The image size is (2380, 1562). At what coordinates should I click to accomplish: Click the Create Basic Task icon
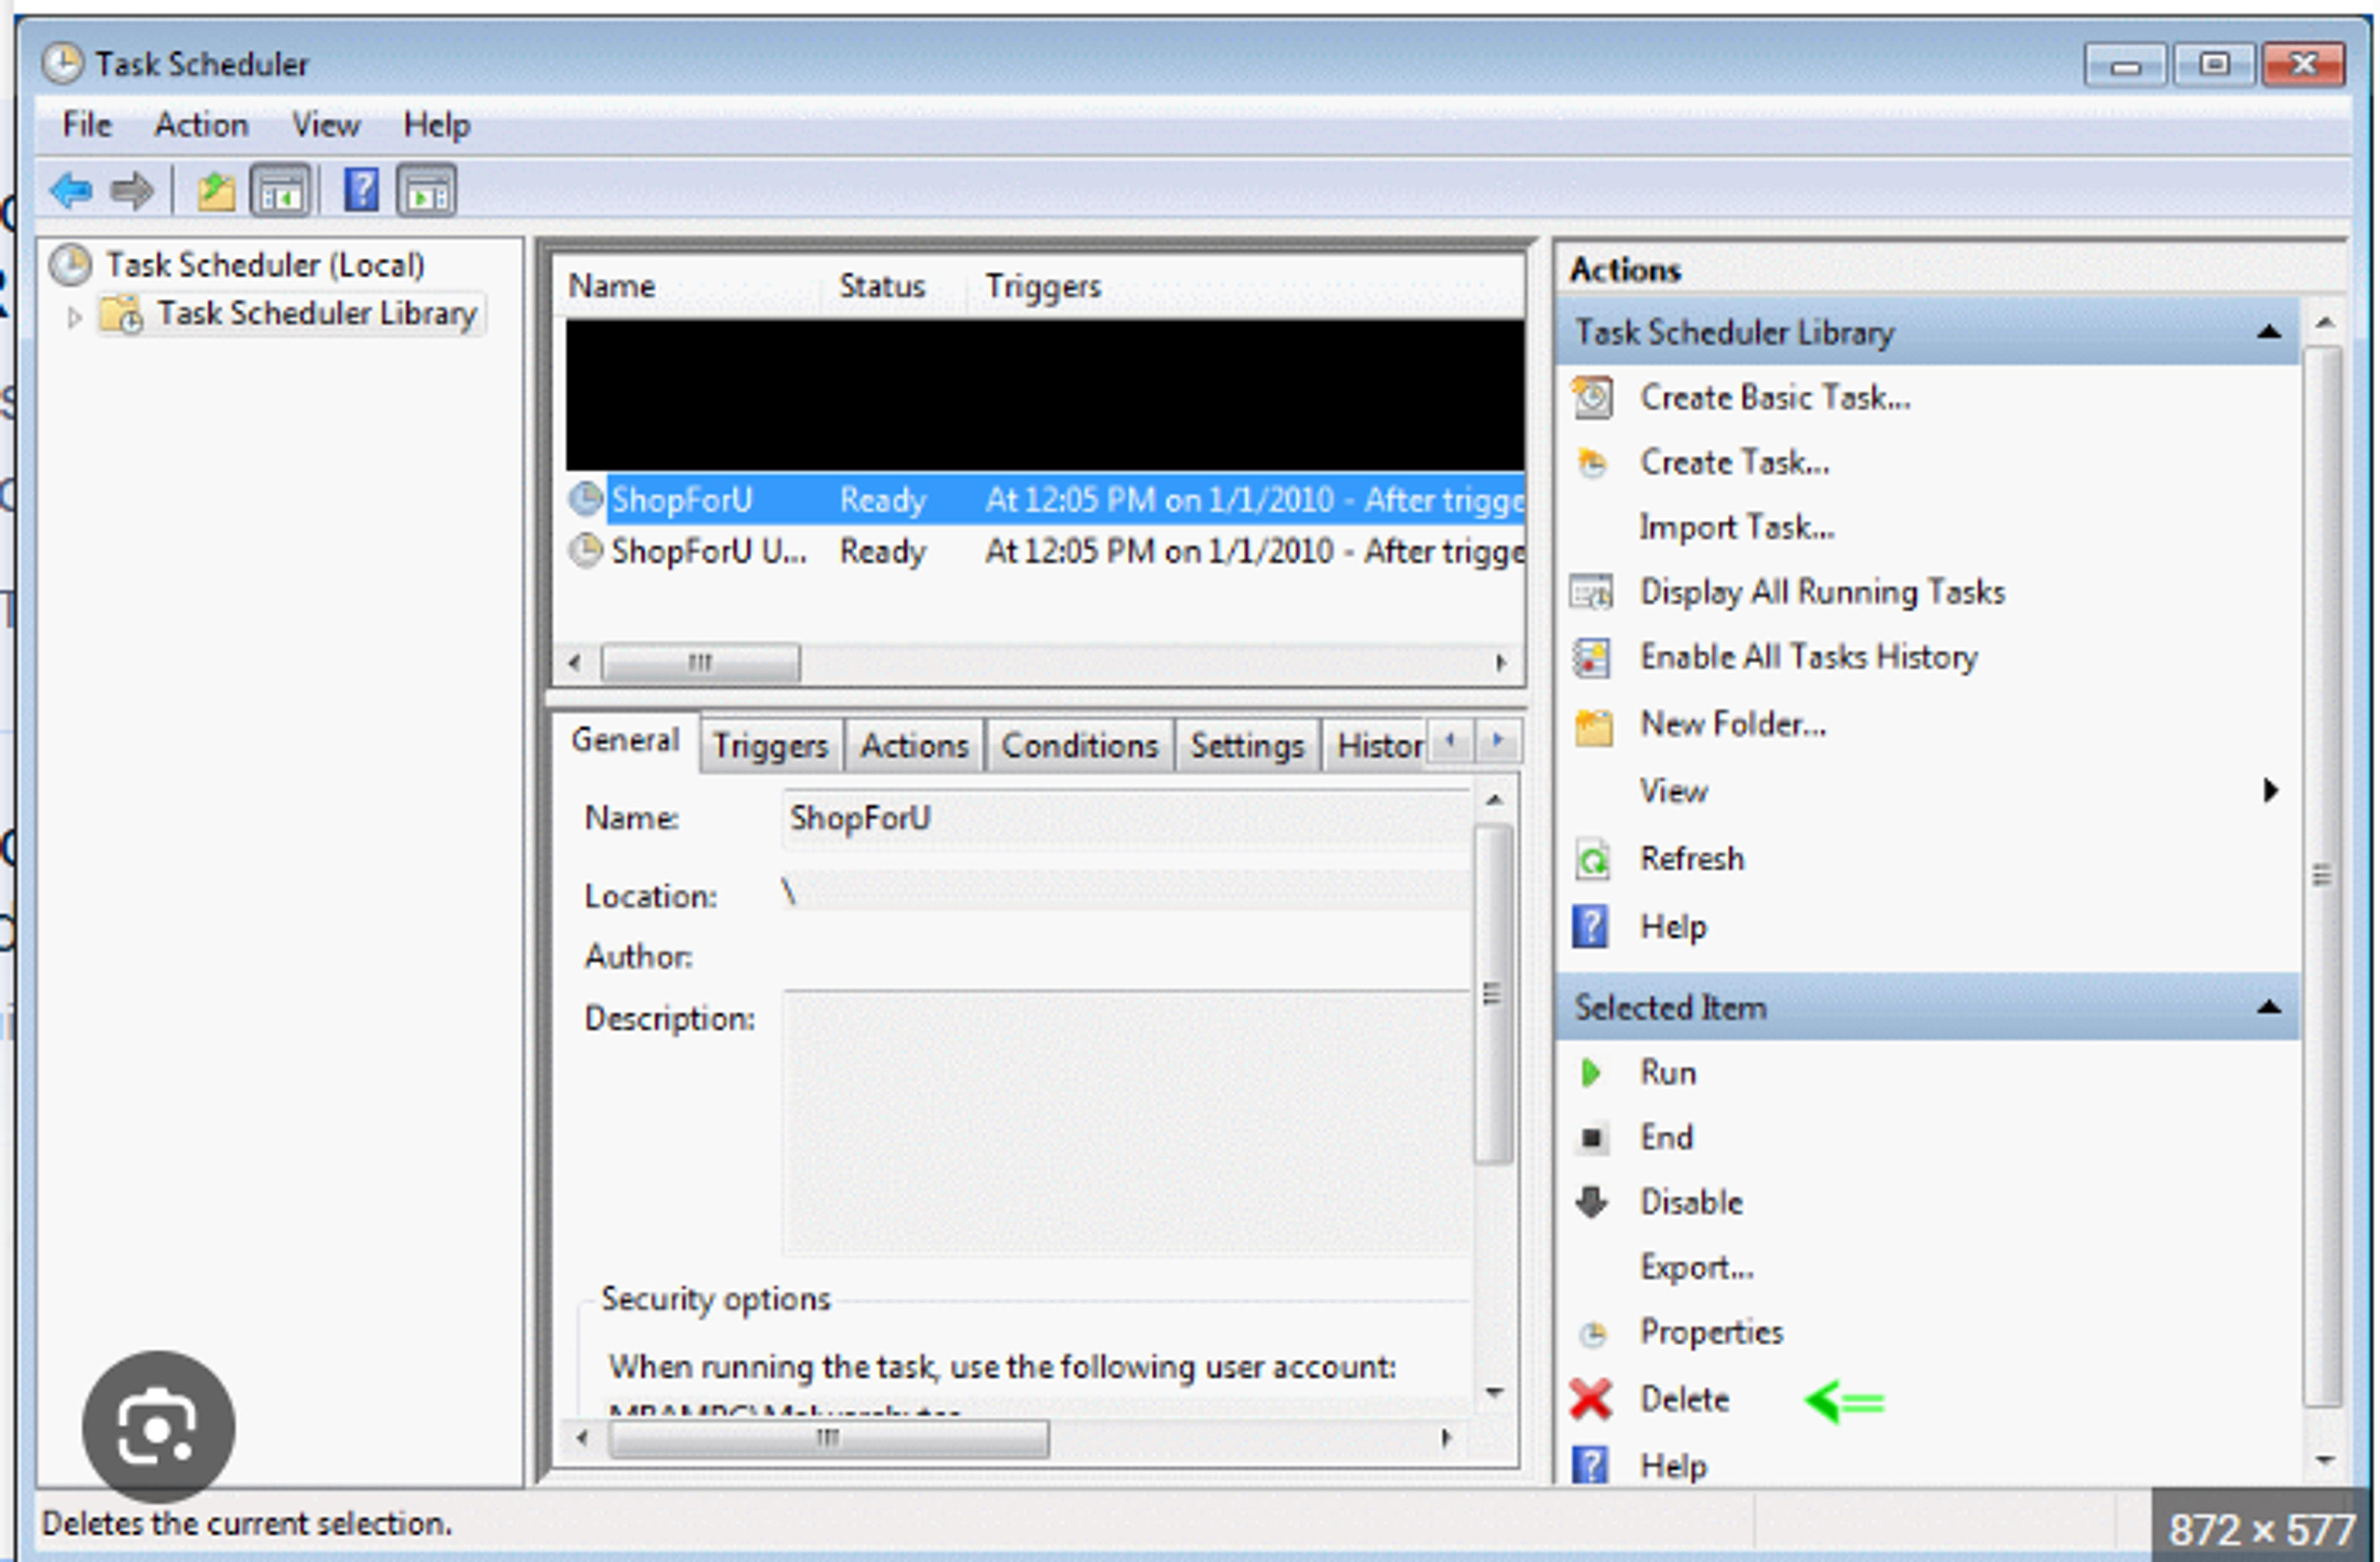pos(1592,398)
